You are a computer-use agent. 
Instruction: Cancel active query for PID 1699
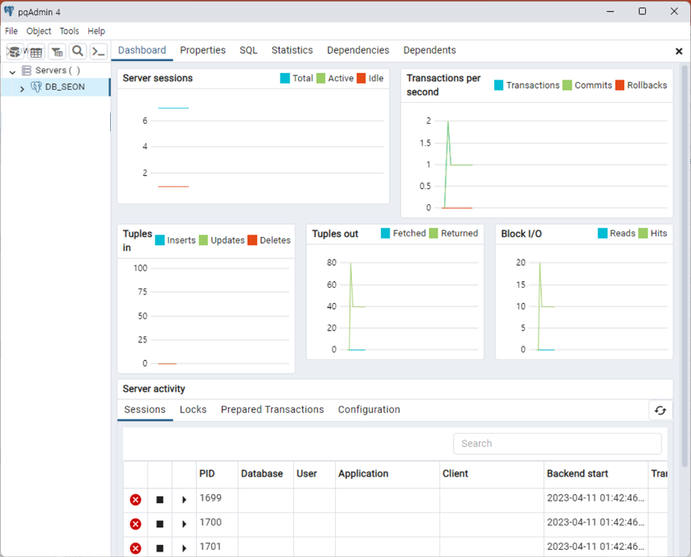pos(160,500)
